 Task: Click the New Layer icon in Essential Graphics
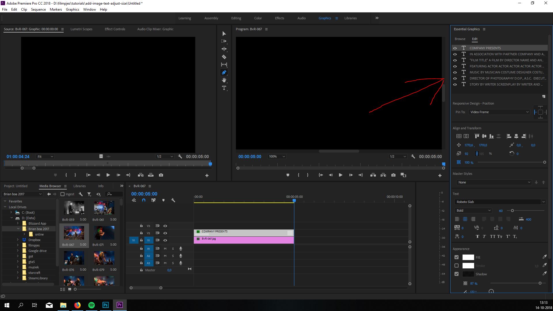pyautogui.click(x=544, y=96)
